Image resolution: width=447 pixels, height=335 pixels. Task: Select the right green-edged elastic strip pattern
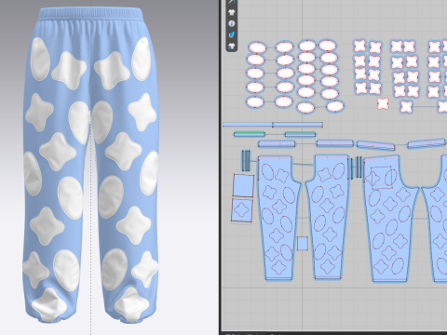300,134
